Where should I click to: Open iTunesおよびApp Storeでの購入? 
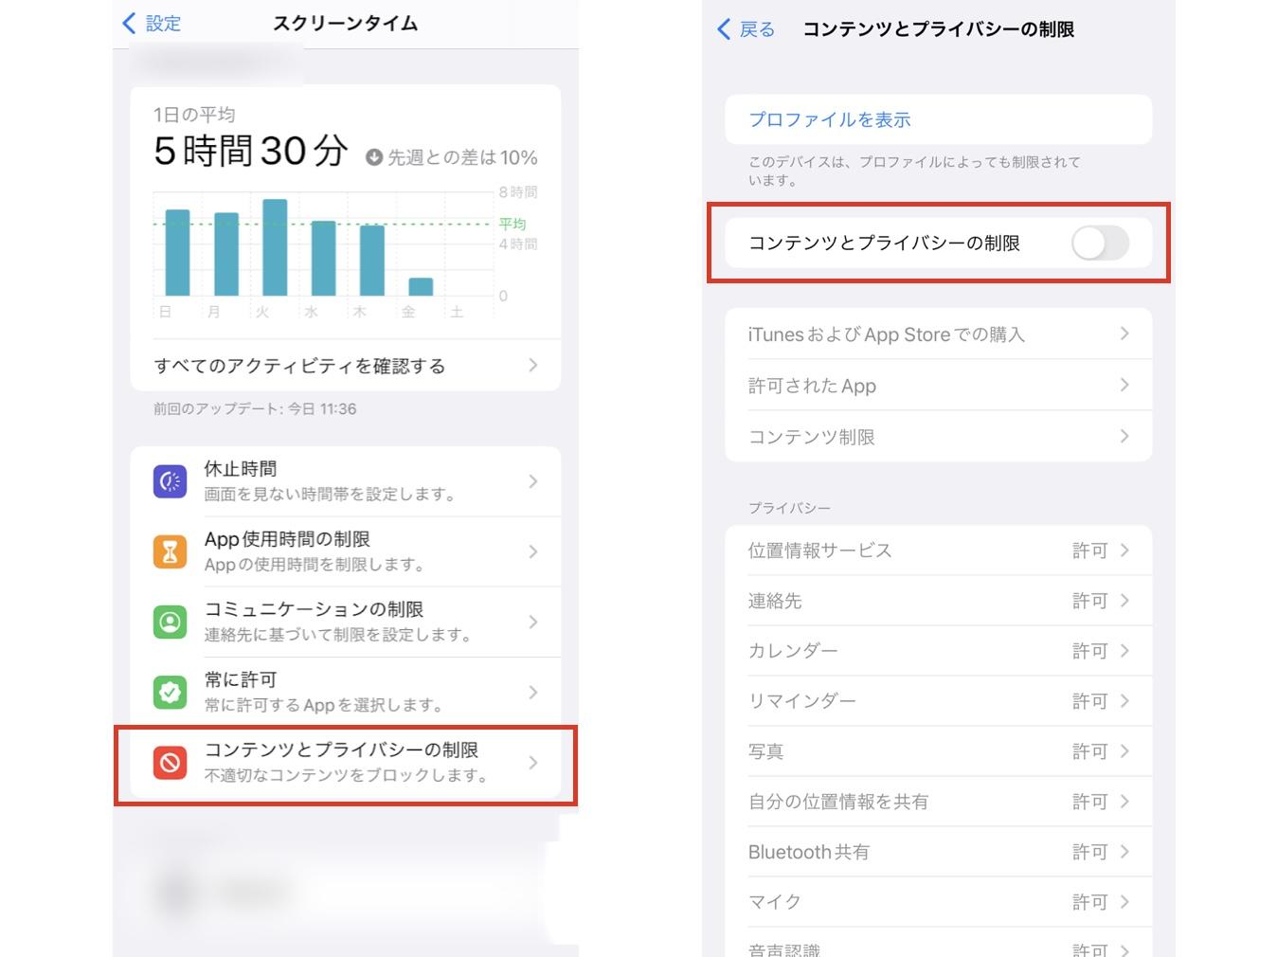(x=939, y=334)
